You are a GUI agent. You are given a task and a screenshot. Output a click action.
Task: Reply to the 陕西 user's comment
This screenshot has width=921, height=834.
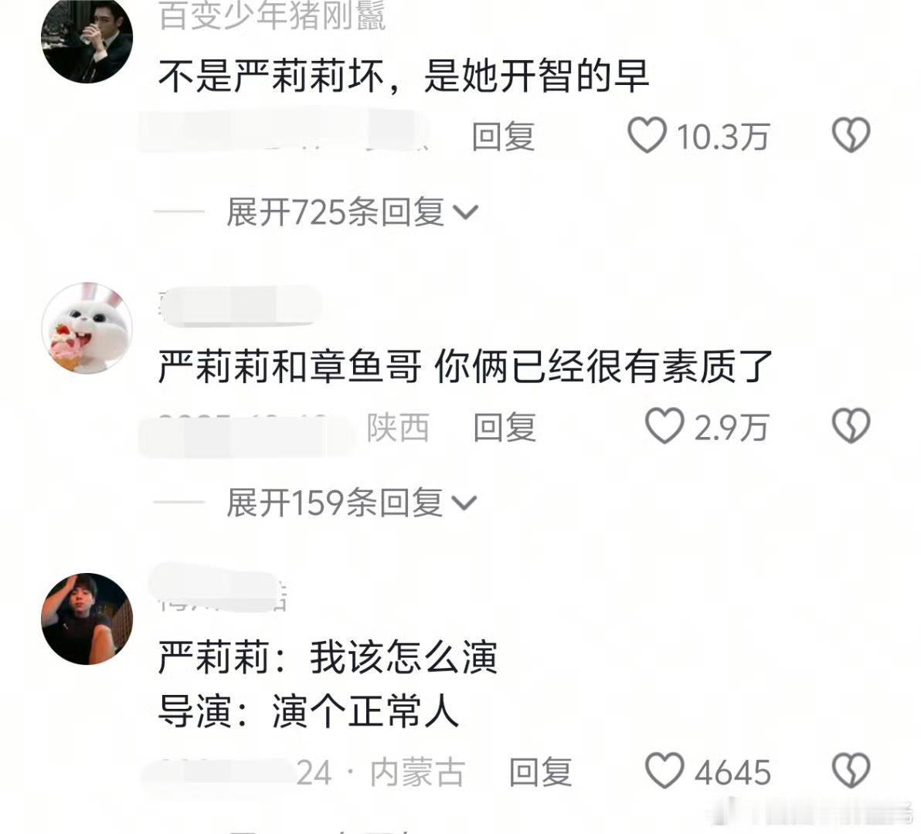[x=505, y=427]
